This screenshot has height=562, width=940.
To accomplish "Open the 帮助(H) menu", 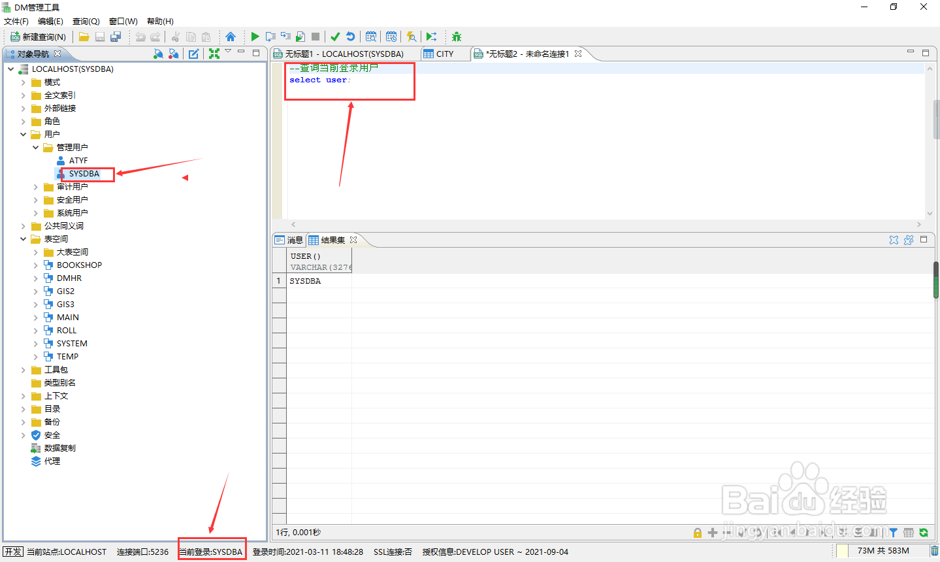I will pyautogui.click(x=160, y=21).
